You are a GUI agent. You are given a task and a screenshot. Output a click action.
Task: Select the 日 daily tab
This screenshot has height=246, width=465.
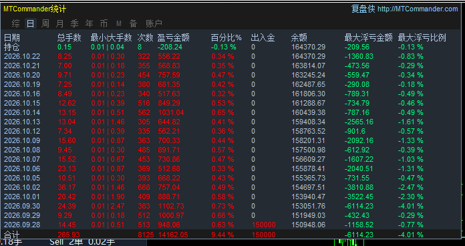[x=30, y=23]
